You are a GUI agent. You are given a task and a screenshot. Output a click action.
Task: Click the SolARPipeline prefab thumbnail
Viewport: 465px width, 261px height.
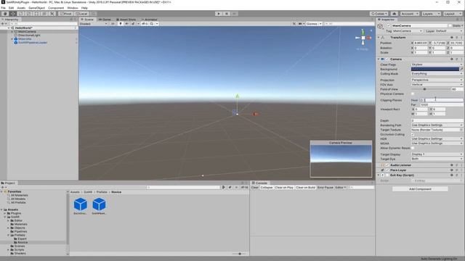pos(99,204)
